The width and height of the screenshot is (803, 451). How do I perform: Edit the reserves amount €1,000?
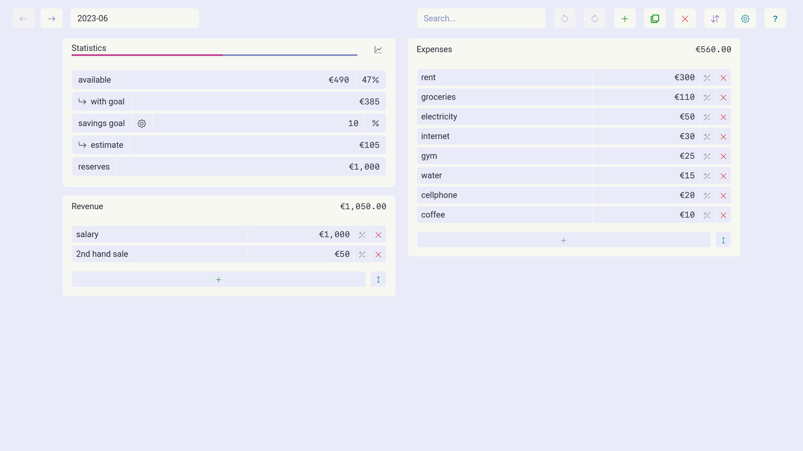click(x=251, y=167)
